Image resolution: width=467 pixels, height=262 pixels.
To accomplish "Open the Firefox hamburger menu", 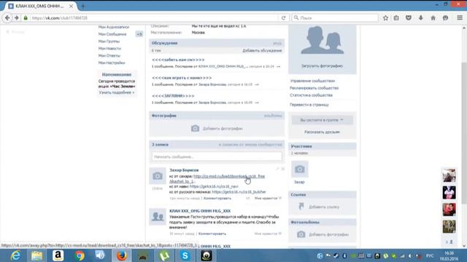I will (460, 17).
